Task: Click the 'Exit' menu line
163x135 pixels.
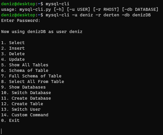Action: coord(10,120)
